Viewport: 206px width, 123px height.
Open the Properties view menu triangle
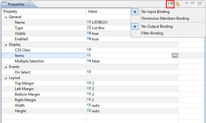pyautogui.click(x=187, y=3)
